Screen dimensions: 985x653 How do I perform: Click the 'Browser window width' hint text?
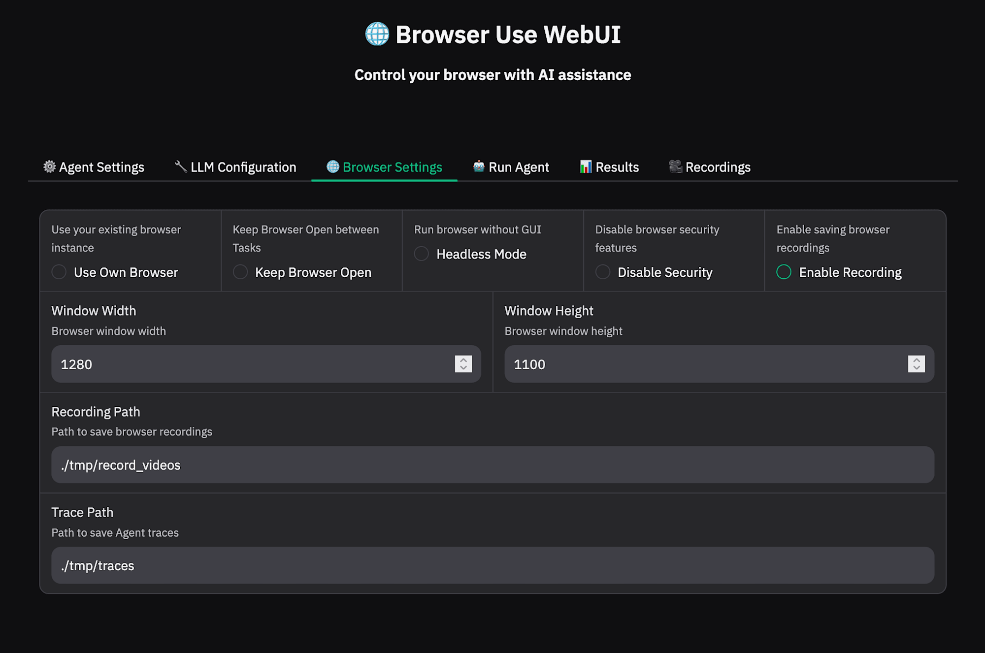point(109,331)
